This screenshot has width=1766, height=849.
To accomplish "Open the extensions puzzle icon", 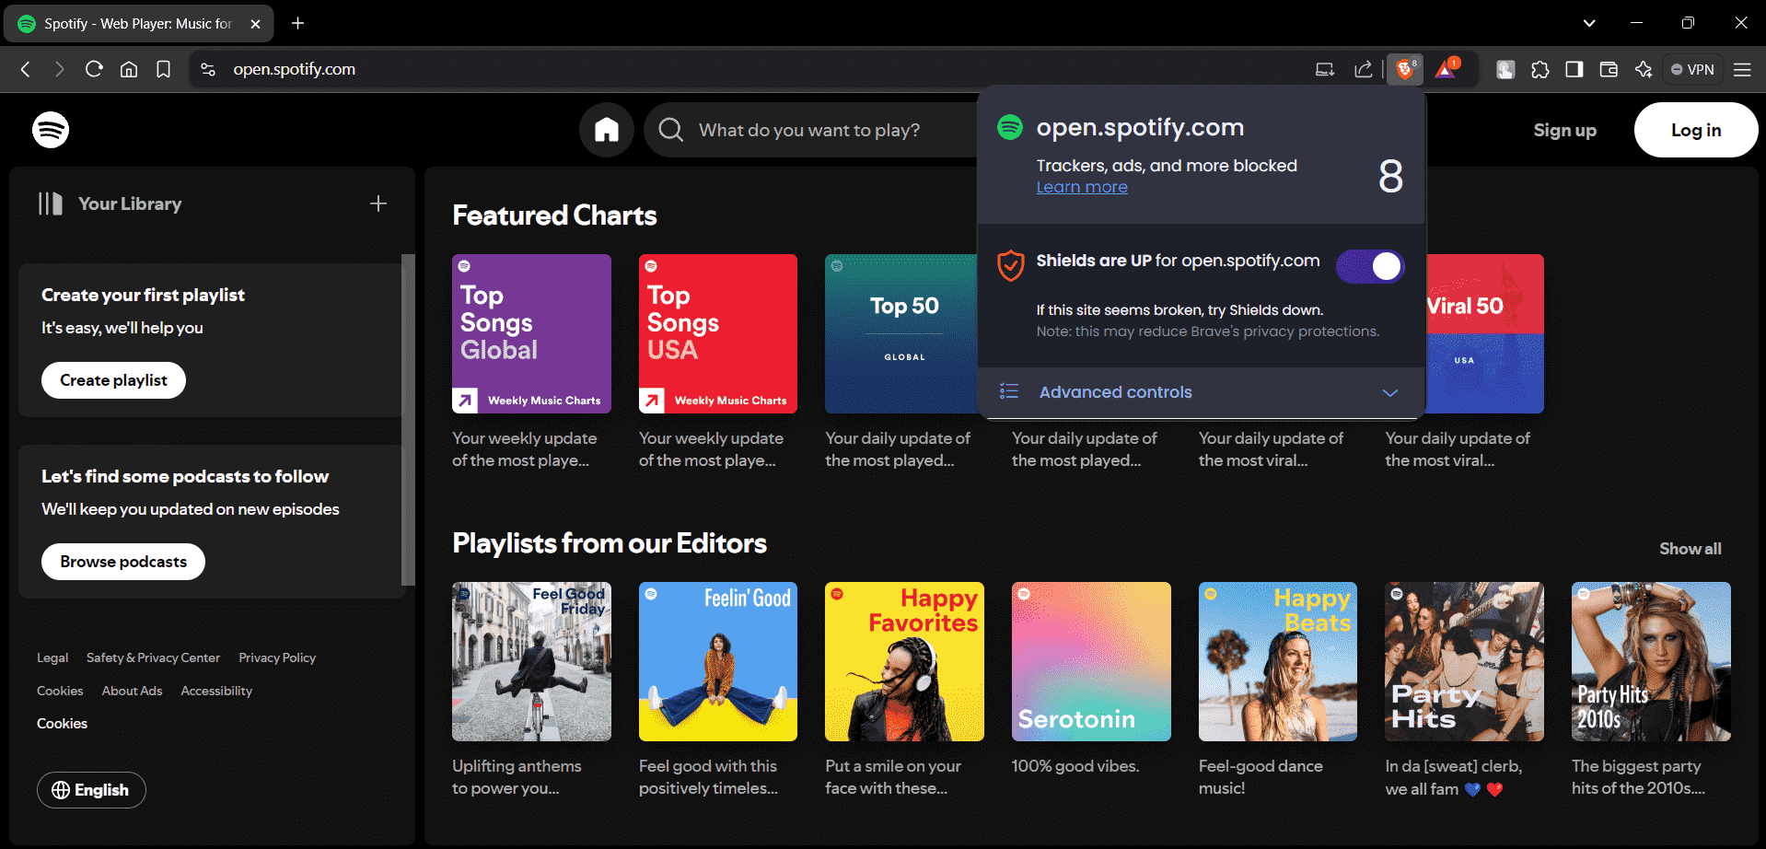I will [1540, 69].
